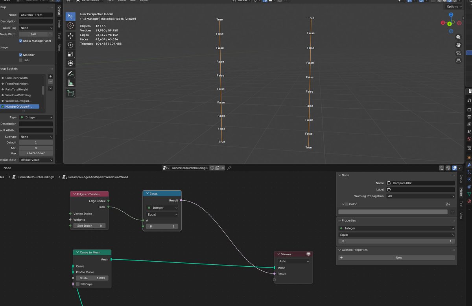Open Equal node operation dropdown
The width and height of the screenshot is (472, 306).
tap(162, 214)
